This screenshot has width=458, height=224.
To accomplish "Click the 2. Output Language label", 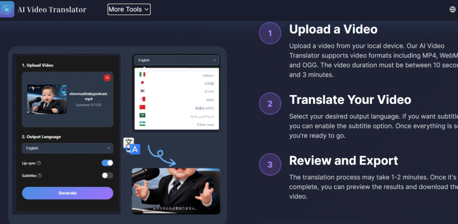I will coord(42,137).
